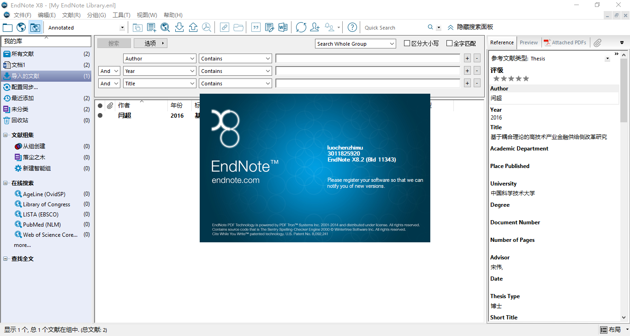The height and width of the screenshot is (336, 630).
Task: Switch to Online Search Mode globe icon
Action: click(21, 28)
